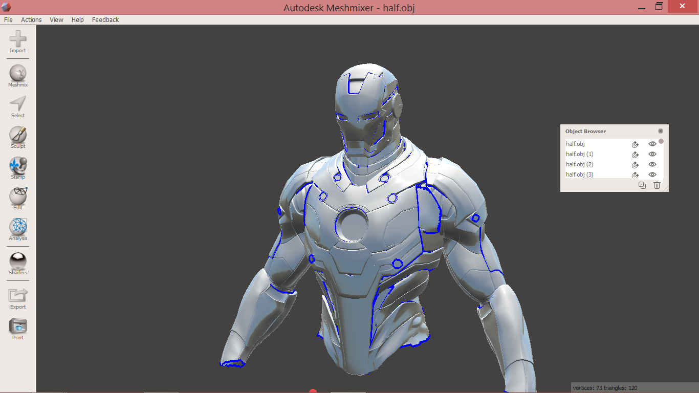Image resolution: width=699 pixels, height=393 pixels.
Task: Close the Object Browser panel
Action: (661, 131)
